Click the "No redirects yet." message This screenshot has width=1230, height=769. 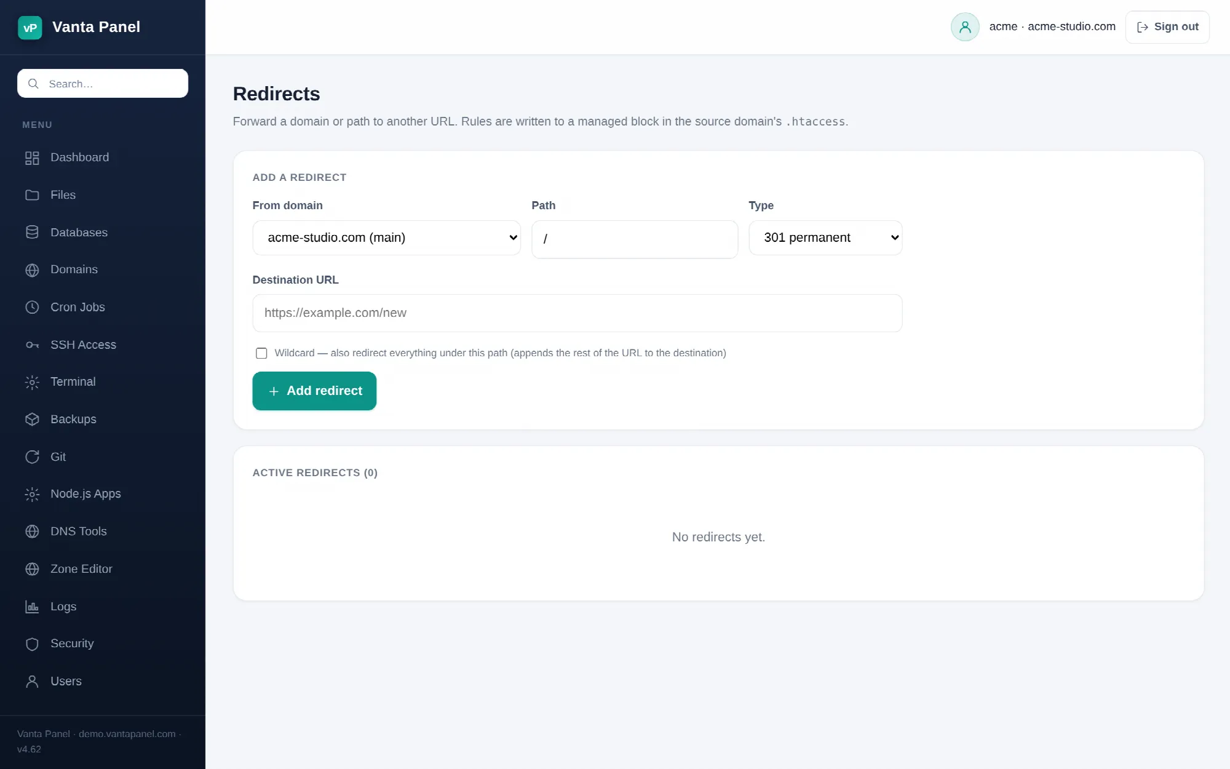(718, 537)
